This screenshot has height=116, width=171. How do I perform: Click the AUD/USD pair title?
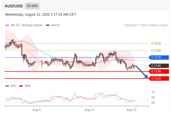click(14, 6)
